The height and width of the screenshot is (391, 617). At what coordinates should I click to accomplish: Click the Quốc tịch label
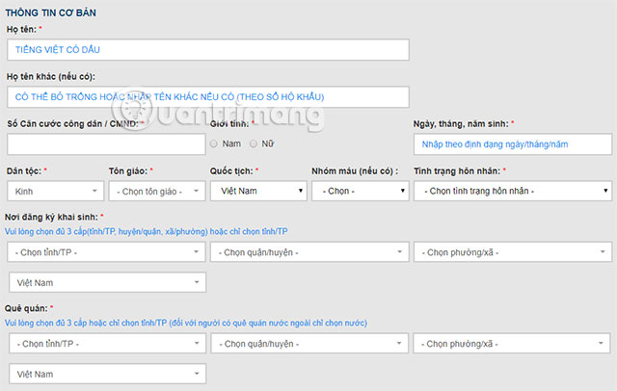(231, 170)
